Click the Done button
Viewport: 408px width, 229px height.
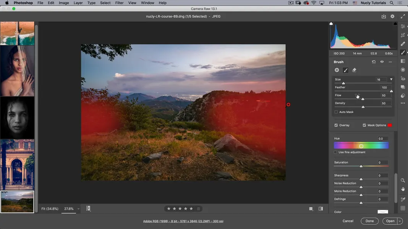[369, 221]
